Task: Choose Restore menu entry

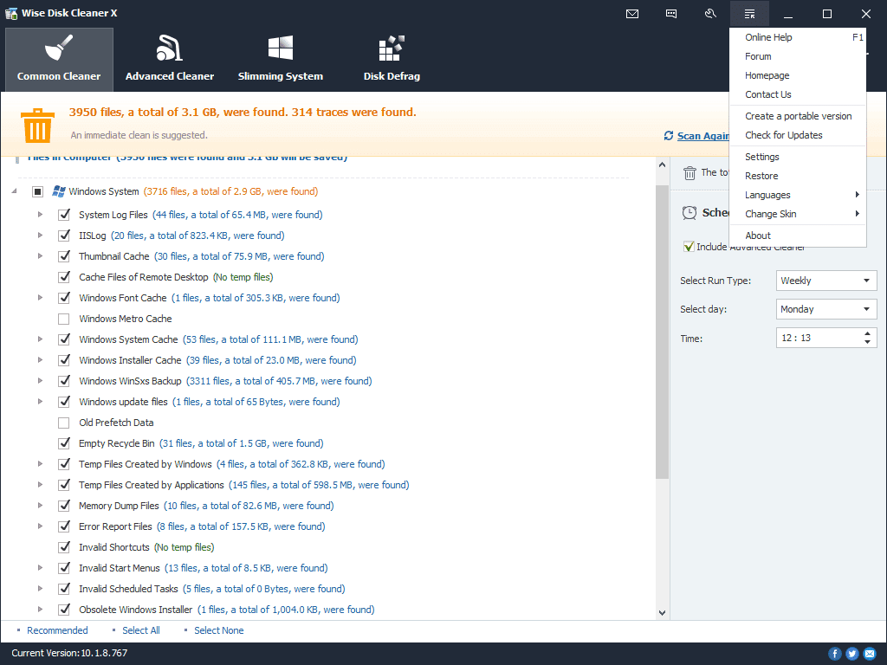Action: pos(798,176)
